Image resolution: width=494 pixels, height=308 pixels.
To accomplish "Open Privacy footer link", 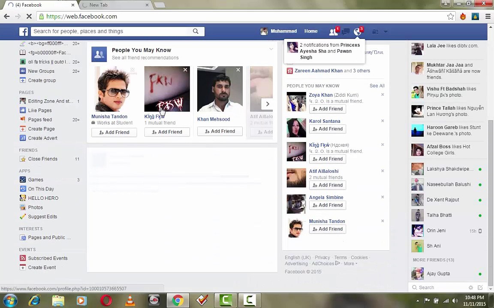I will (x=322, y=258).
